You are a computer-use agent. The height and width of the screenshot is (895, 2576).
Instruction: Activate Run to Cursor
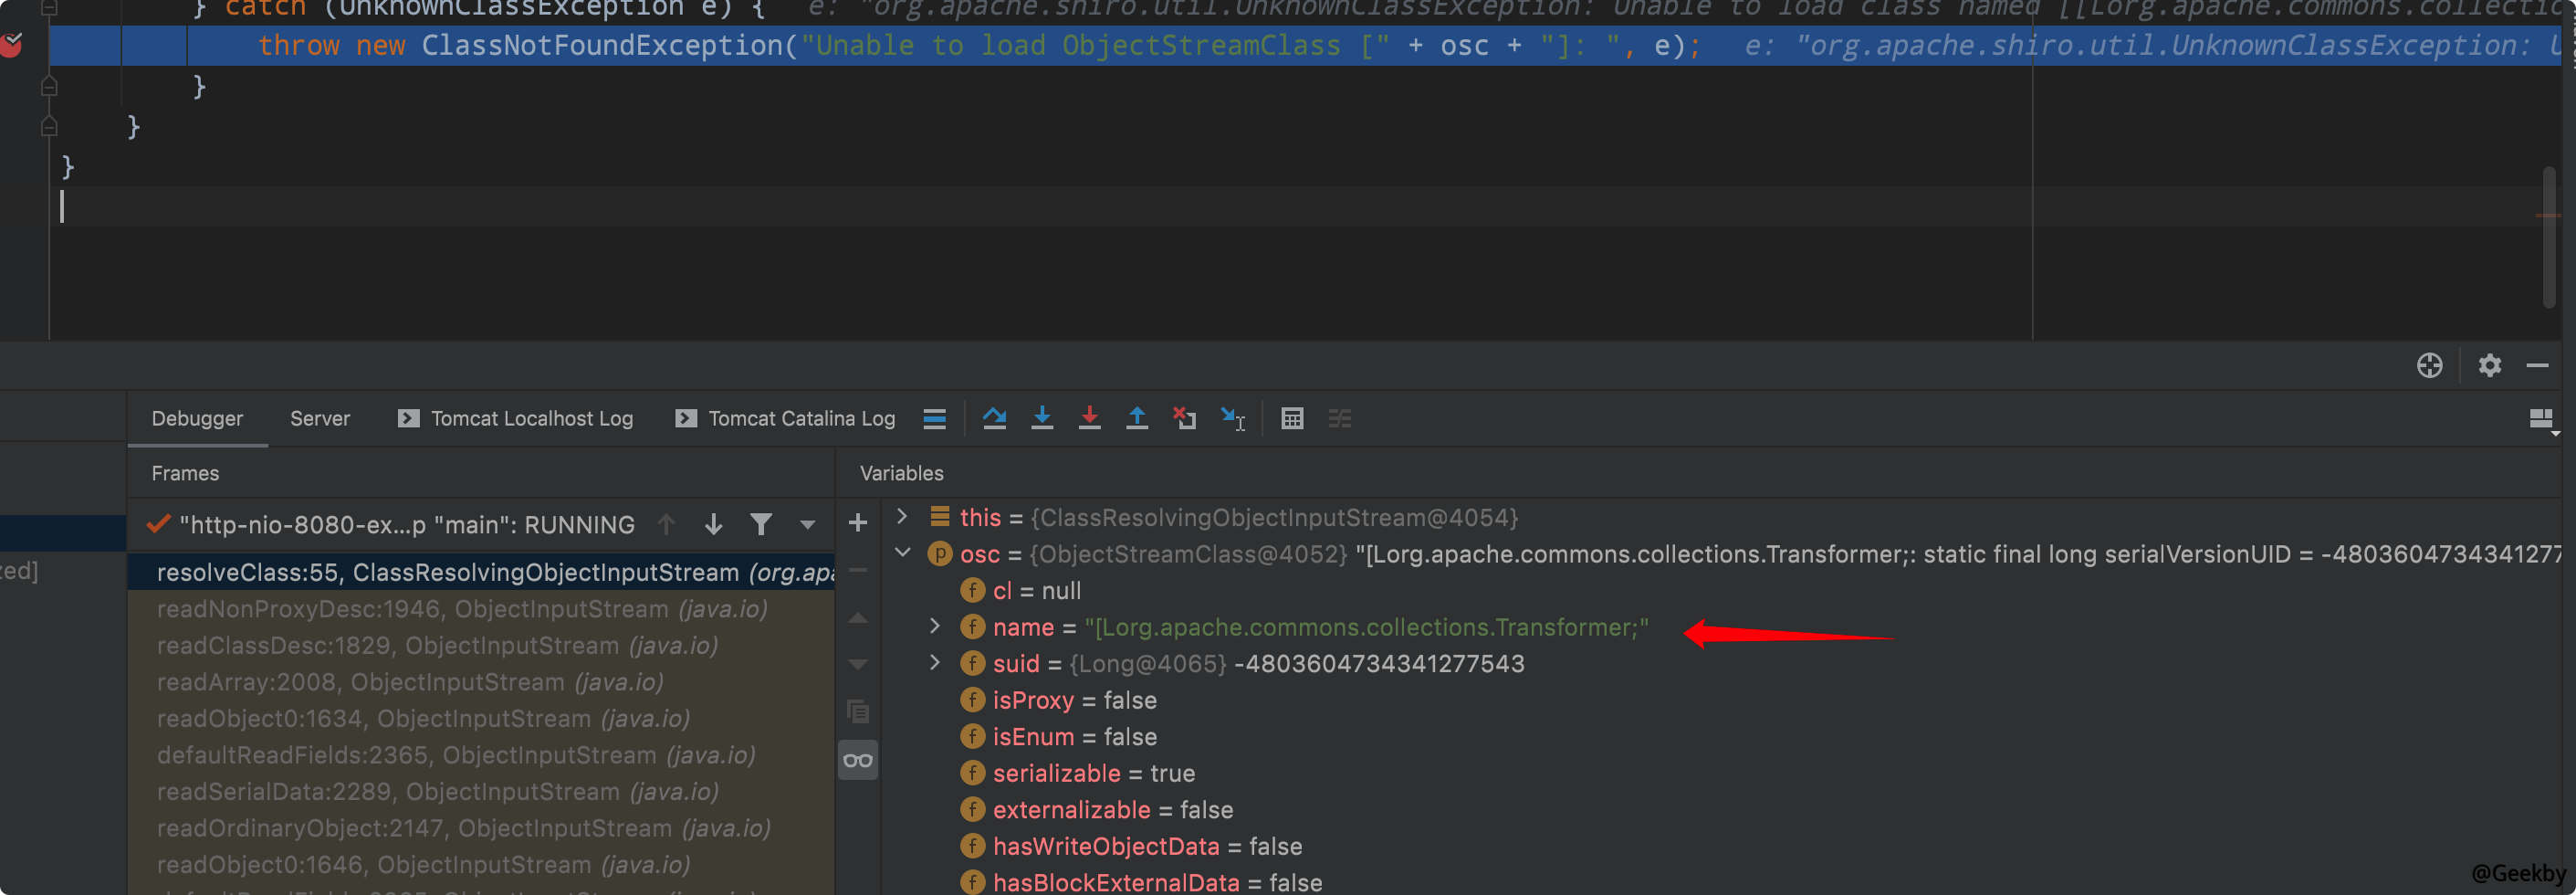1233,419
